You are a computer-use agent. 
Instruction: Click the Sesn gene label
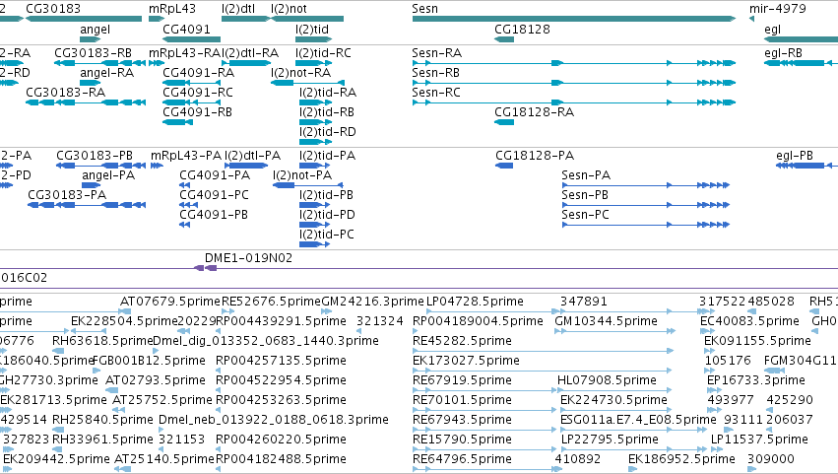pos(424,9)
